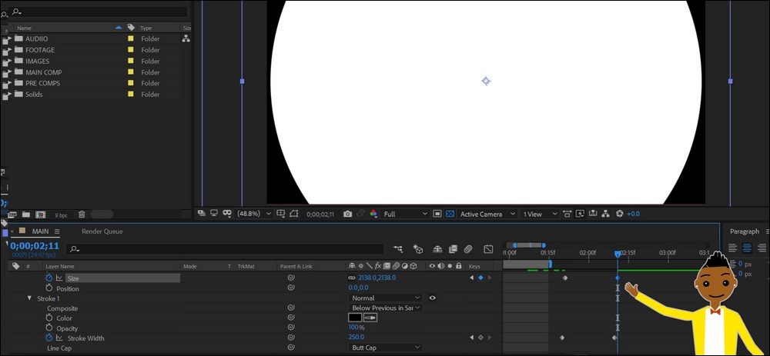Enable the Opacity stopwatch

click(49, 328)
